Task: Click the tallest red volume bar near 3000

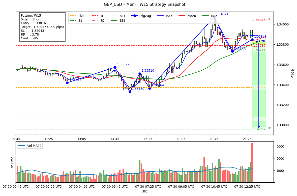Action: coord(252,163)
